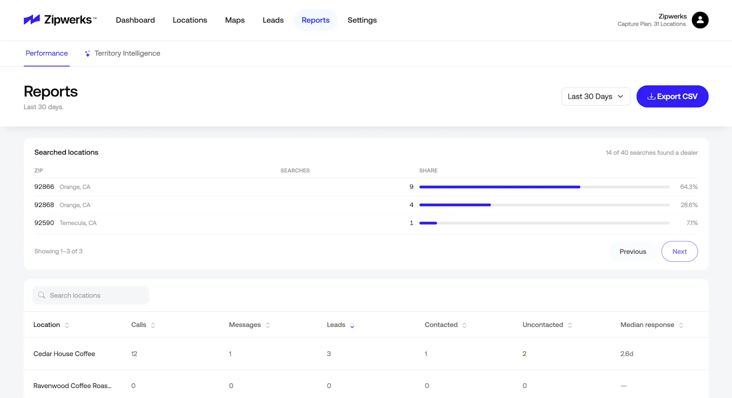This screenshot has width=732, height=398.
Task: Click the Export CSV button
Action: (673, 96)
